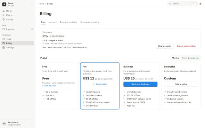
Task: Expand the Ana Garcia account menu chevron
Action: [32, 124]
